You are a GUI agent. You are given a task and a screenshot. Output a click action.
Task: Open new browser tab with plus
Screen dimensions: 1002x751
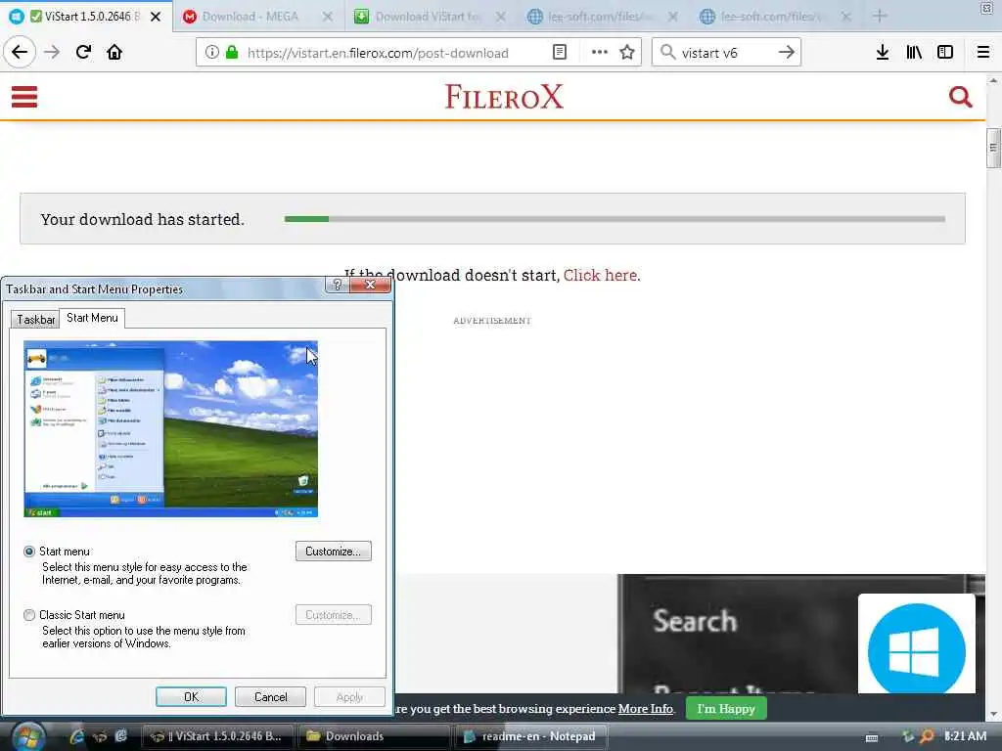(x=880, y=16)
